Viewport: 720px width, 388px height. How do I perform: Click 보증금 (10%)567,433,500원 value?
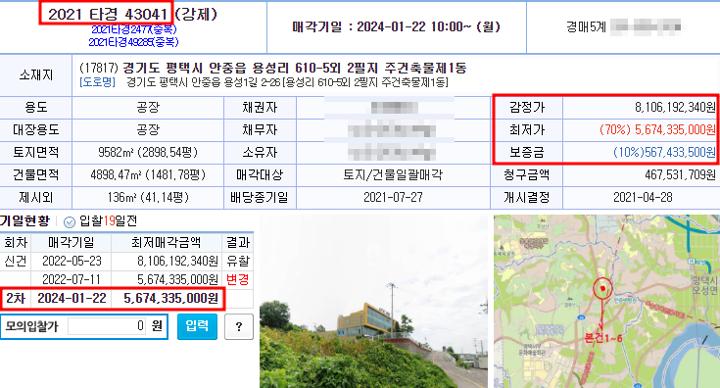coord(664,152)
